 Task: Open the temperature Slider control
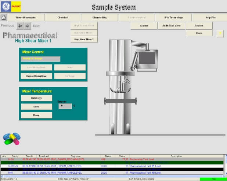click(36, 107)
